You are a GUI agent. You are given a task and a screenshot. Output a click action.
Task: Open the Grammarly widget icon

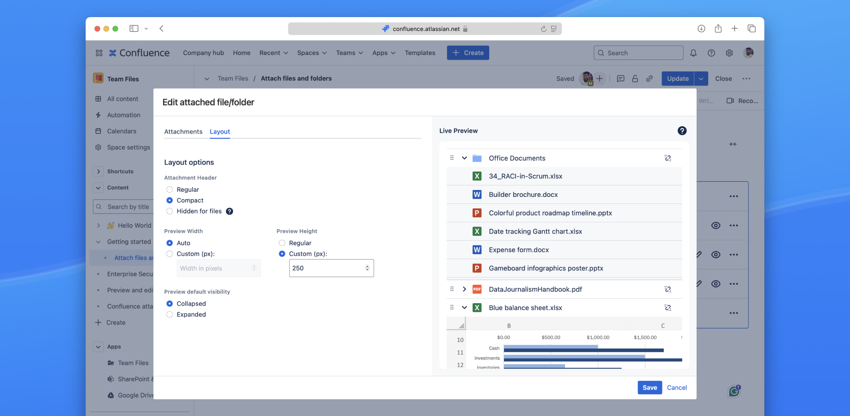point(734,392)
